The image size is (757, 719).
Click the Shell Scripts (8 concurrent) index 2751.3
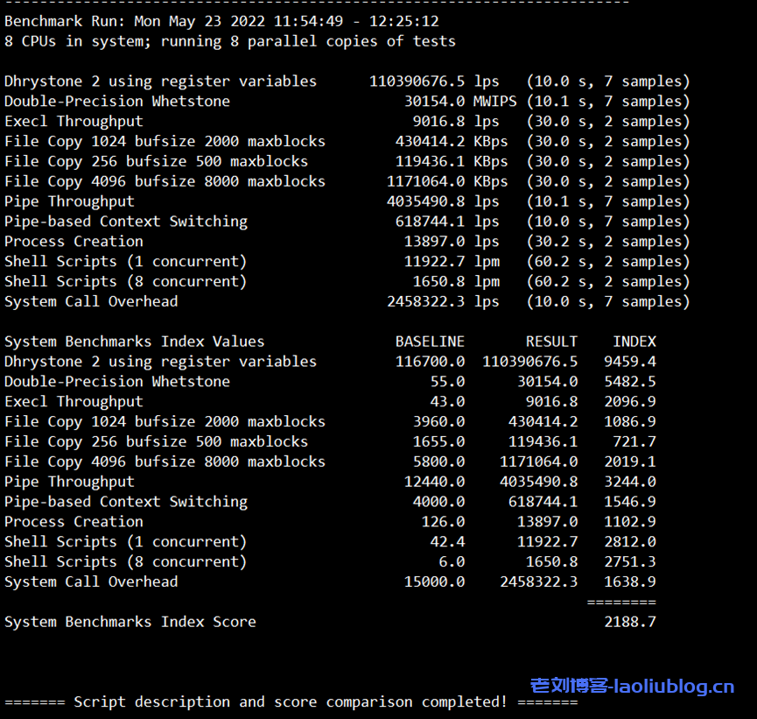(629, 562)
